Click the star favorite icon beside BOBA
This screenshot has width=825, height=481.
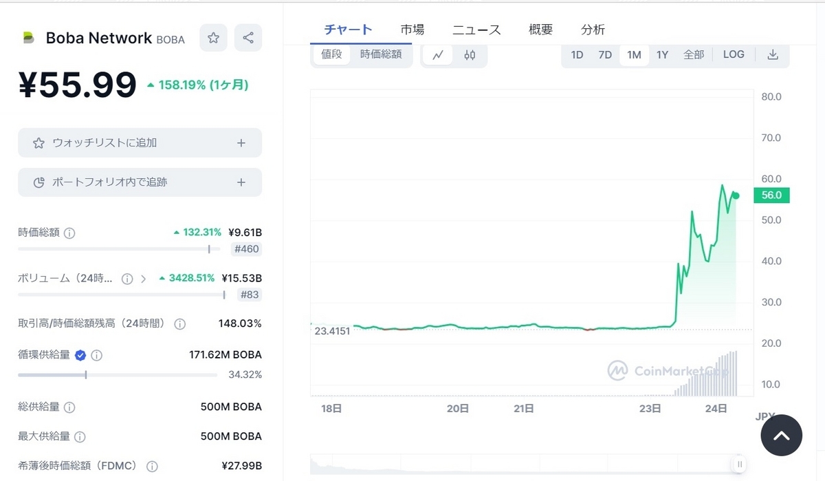coord(213,38)
